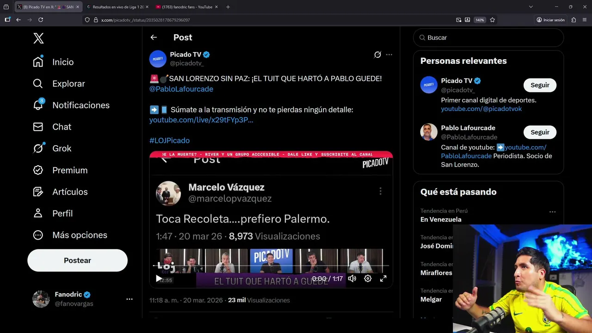Click the 140% zoom indicator
Viewport: 592px width, 333px height.
(480, 20)
